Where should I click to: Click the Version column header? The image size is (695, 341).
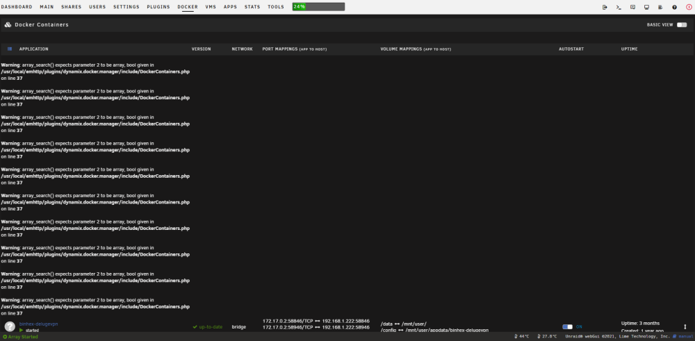tap(202, 49)
